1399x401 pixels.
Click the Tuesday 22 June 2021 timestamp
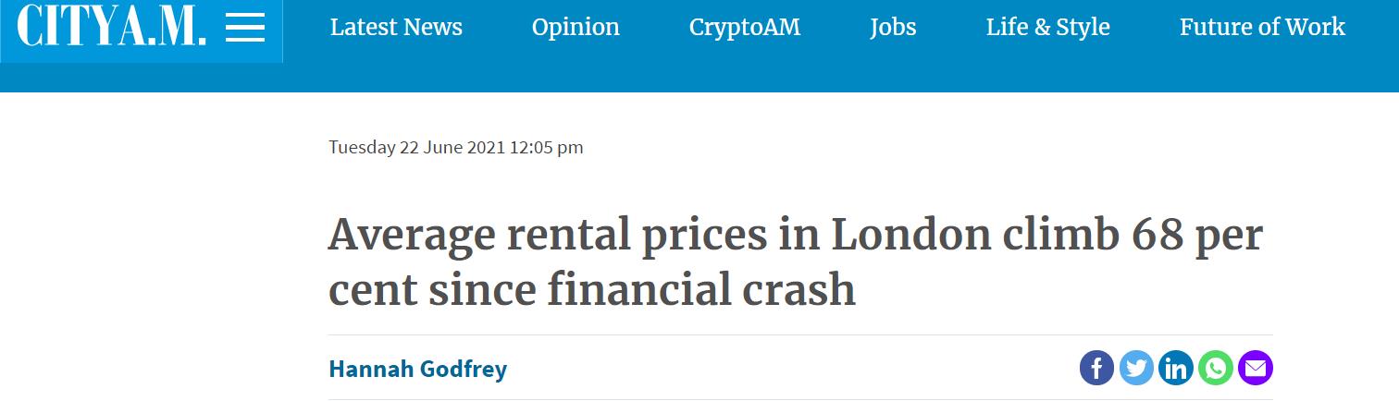tap(455, 147)
